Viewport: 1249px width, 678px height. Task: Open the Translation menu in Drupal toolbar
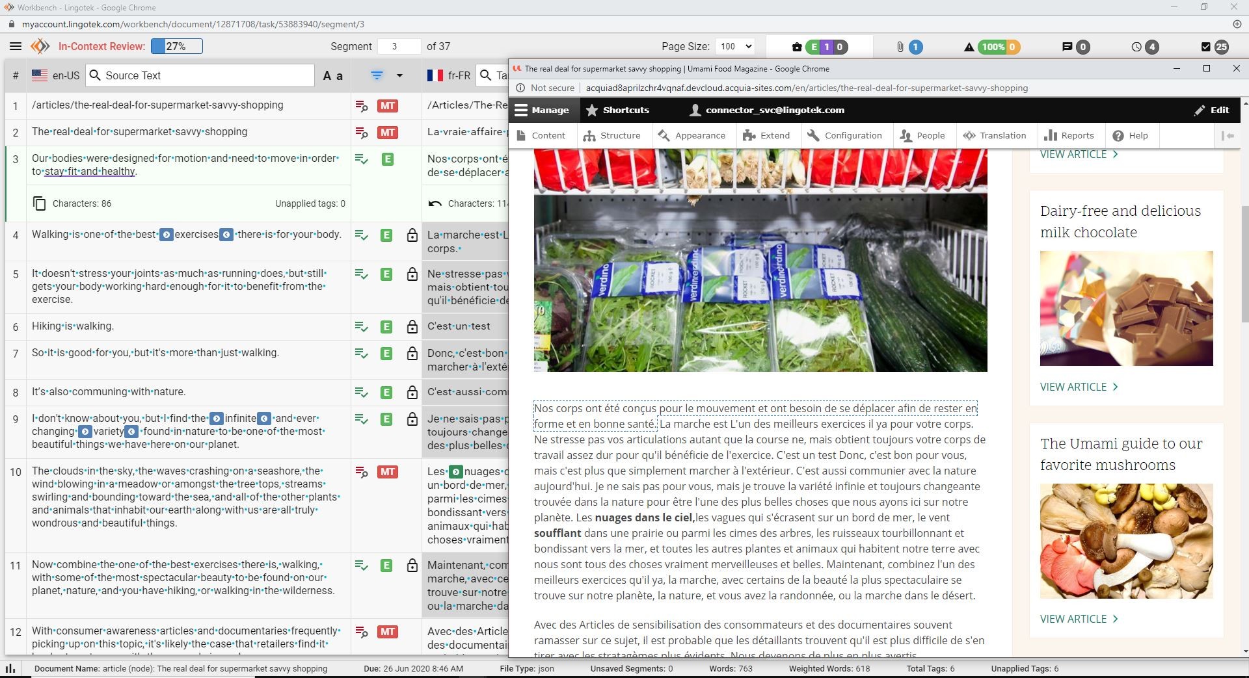point(995,135)
